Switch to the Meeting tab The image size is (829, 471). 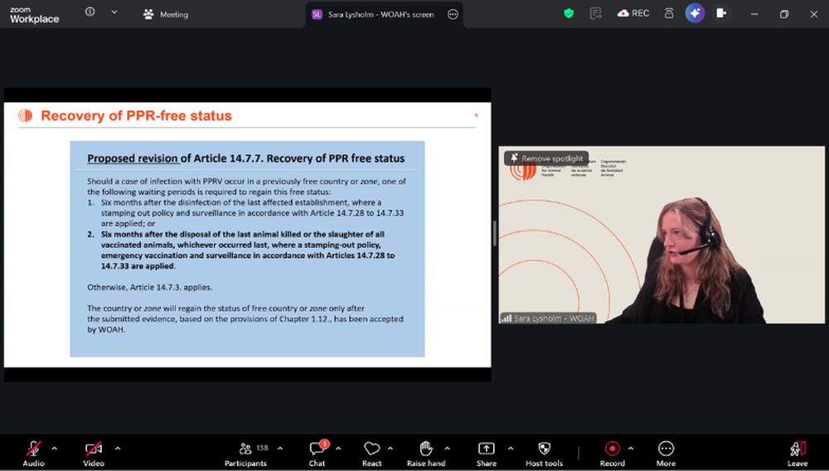(166, 14)
